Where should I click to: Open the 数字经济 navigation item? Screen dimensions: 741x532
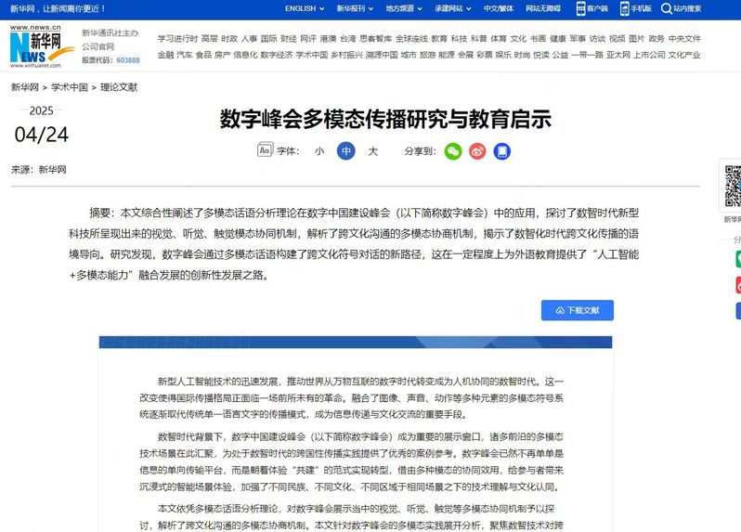[277, 55]
